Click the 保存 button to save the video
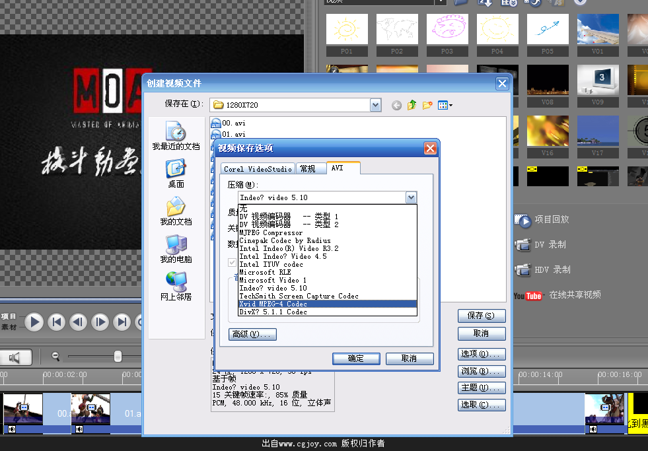The width and height of the screenshot is (648, 451). click(482, 316)
